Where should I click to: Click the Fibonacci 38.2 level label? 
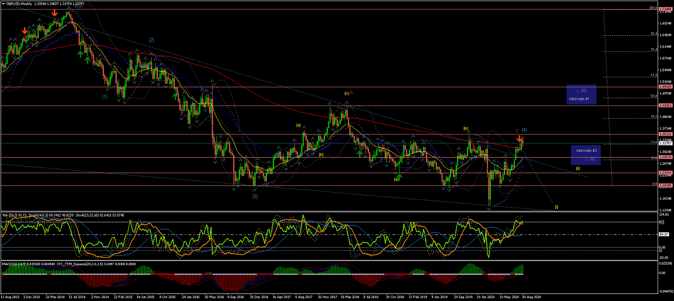coord(654,117)
